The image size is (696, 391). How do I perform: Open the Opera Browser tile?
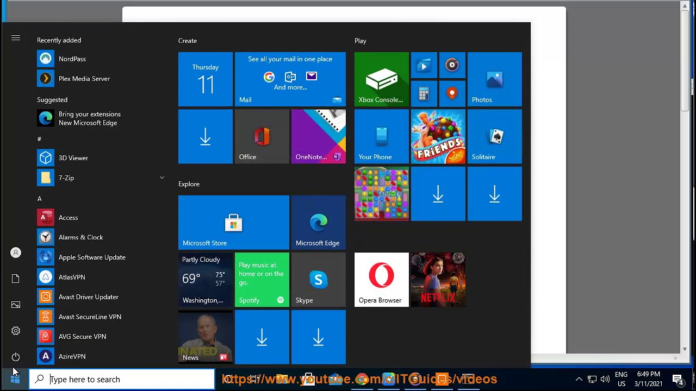pos(382,280)
